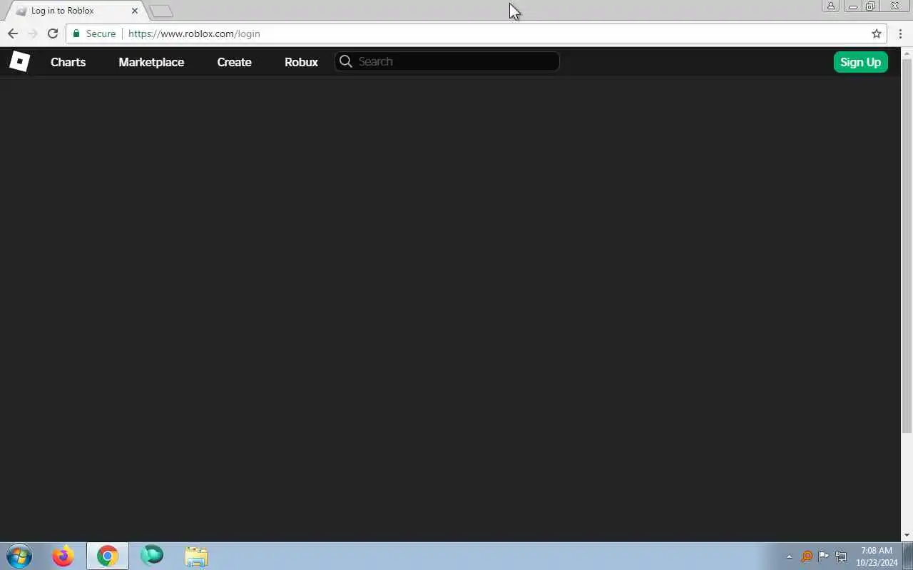Select the roblox.com/login address bar URL

pyautogui.click(x=194, y=33)
